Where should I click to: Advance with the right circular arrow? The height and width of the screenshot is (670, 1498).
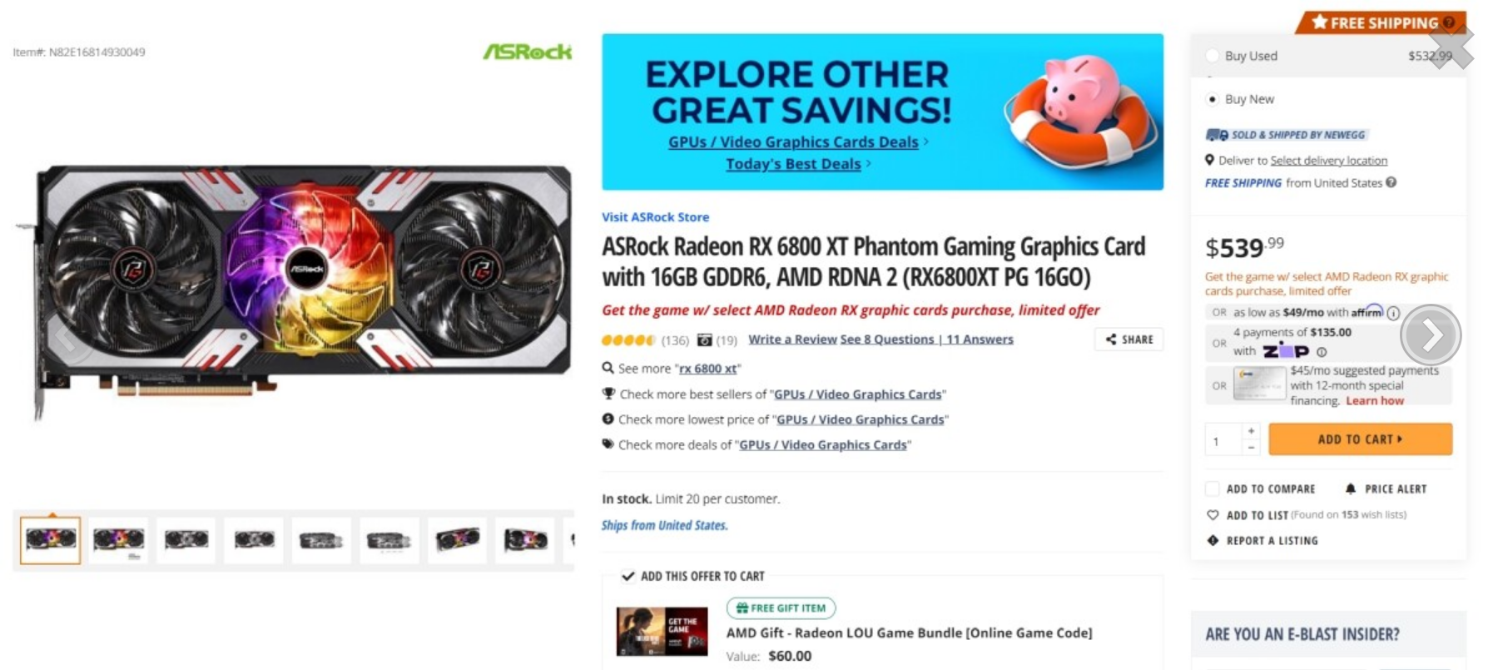pyautogui.click(x=1431, y=335)
